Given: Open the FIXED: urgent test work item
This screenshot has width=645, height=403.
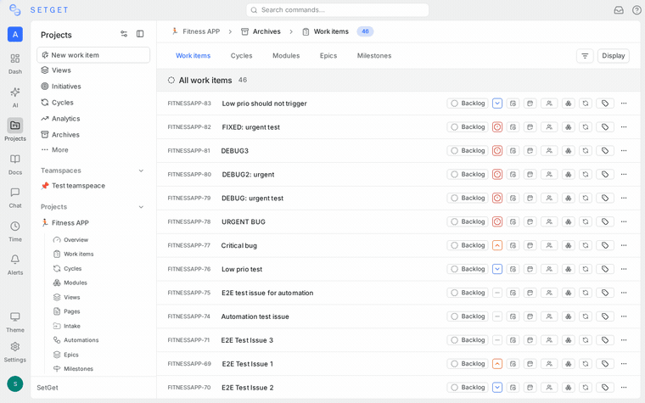Looking at the screenshot, I should click(x=251, y=127).
